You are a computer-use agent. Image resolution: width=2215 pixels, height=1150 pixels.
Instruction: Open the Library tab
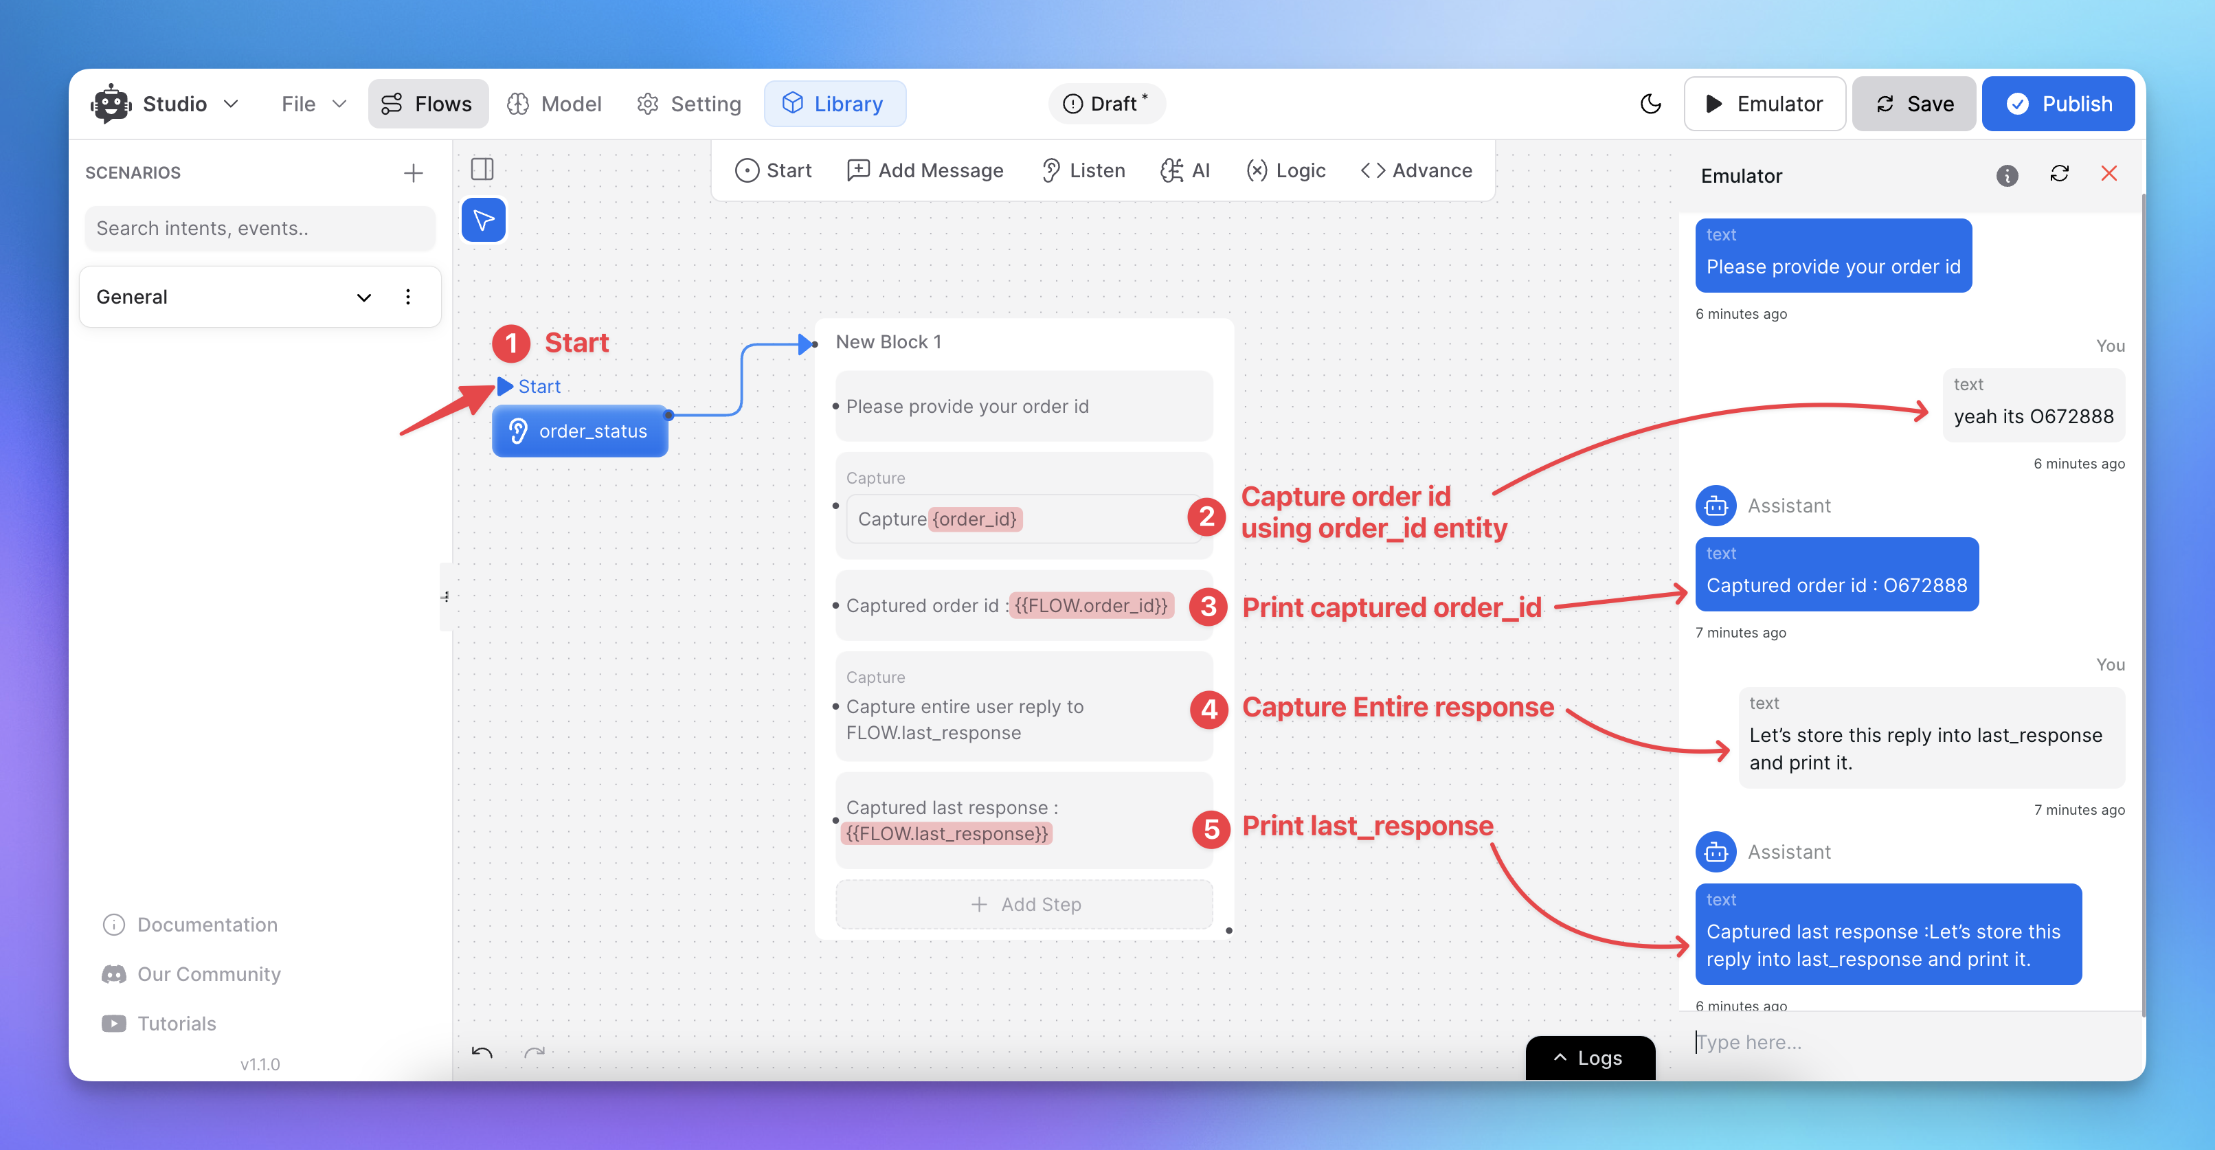(x=834, y=104)
